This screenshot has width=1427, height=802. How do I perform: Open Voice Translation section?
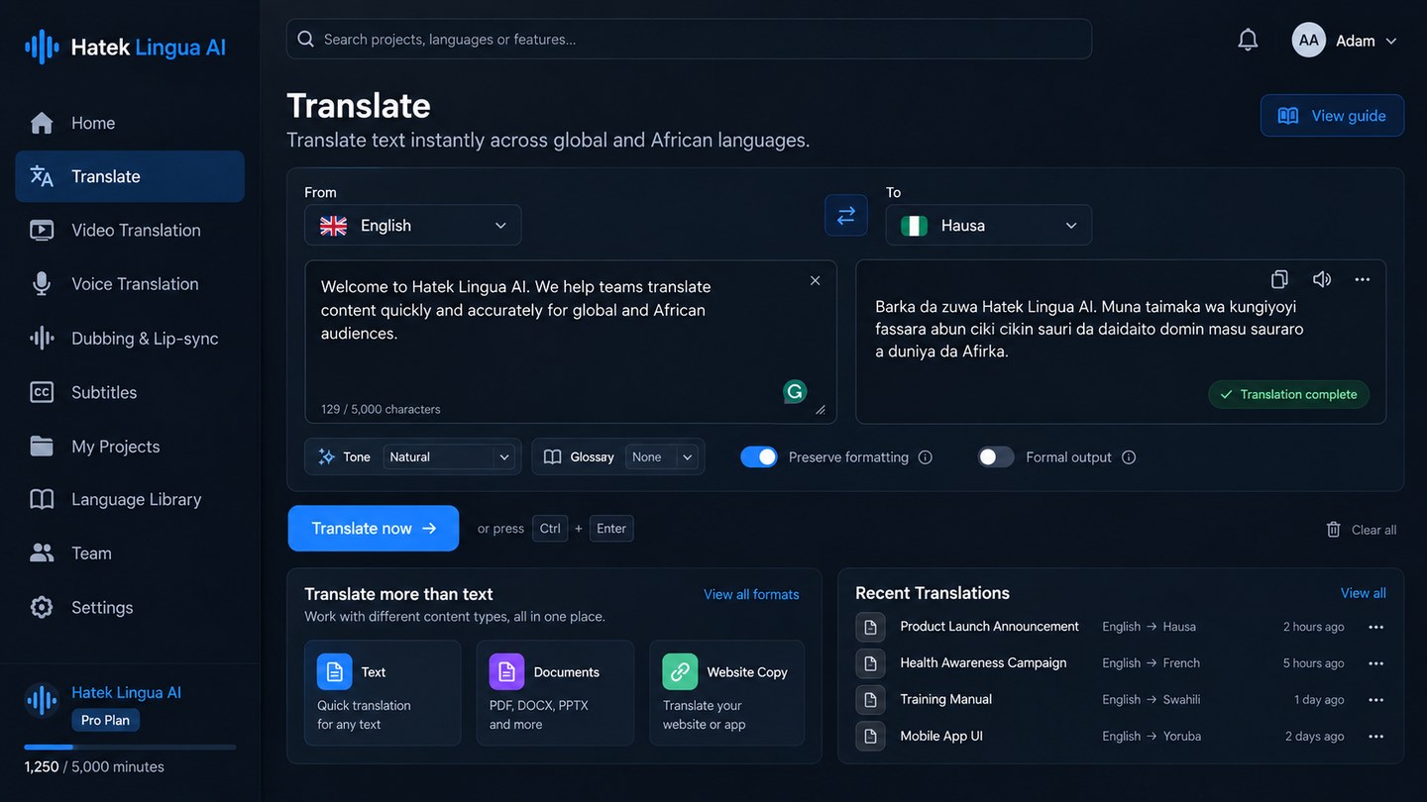tap(130, 284)
